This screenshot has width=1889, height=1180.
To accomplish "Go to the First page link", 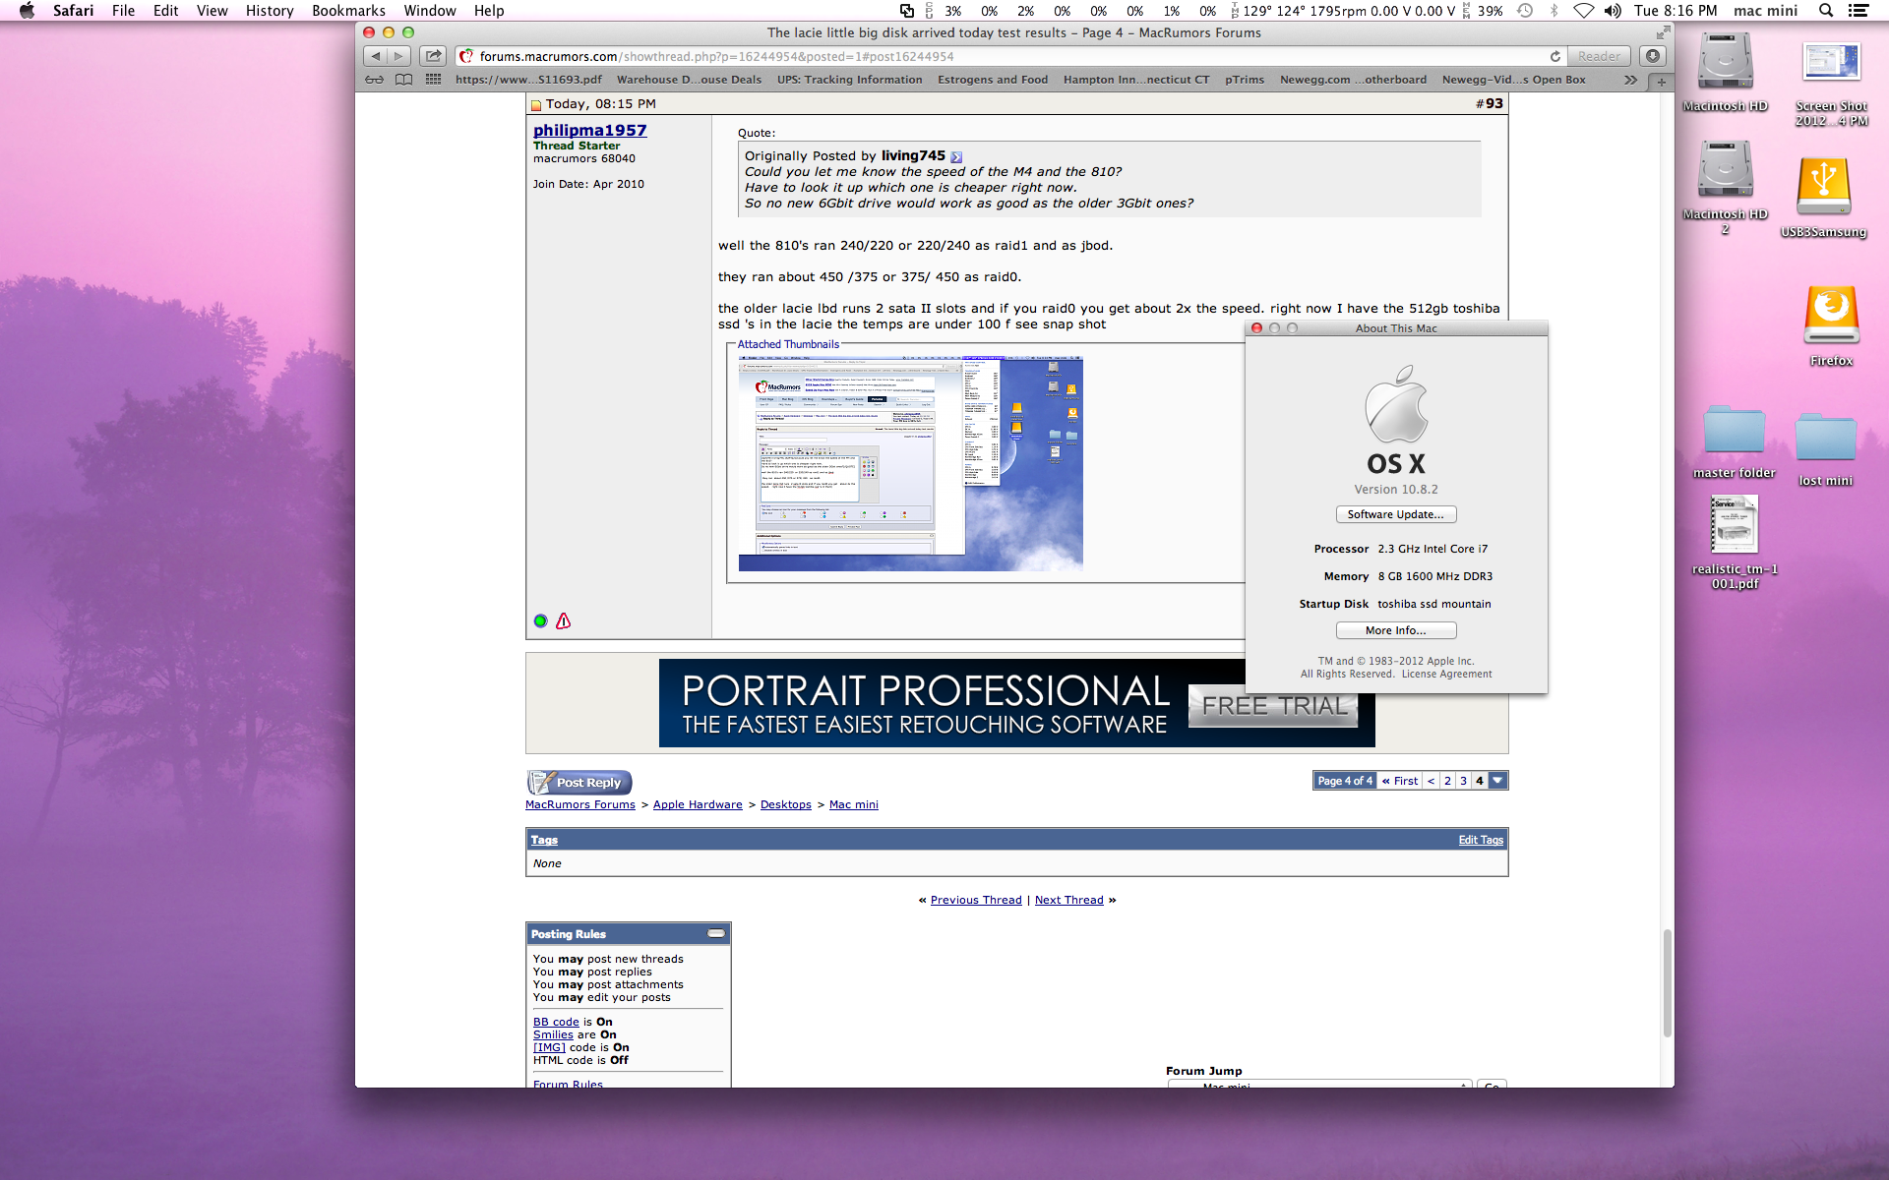I will [1400, 781].
